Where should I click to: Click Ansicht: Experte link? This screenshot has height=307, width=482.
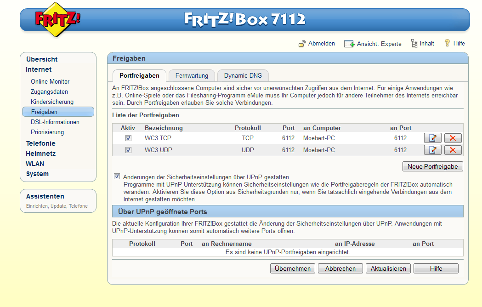379,44
